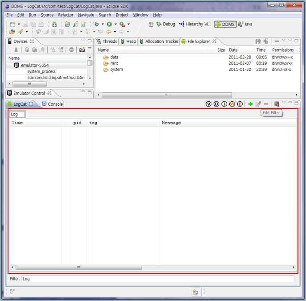Image resolution: width=306 pixels, height=301 pixels.
Task: Select the data folder row
Action: tap(198, 58)
